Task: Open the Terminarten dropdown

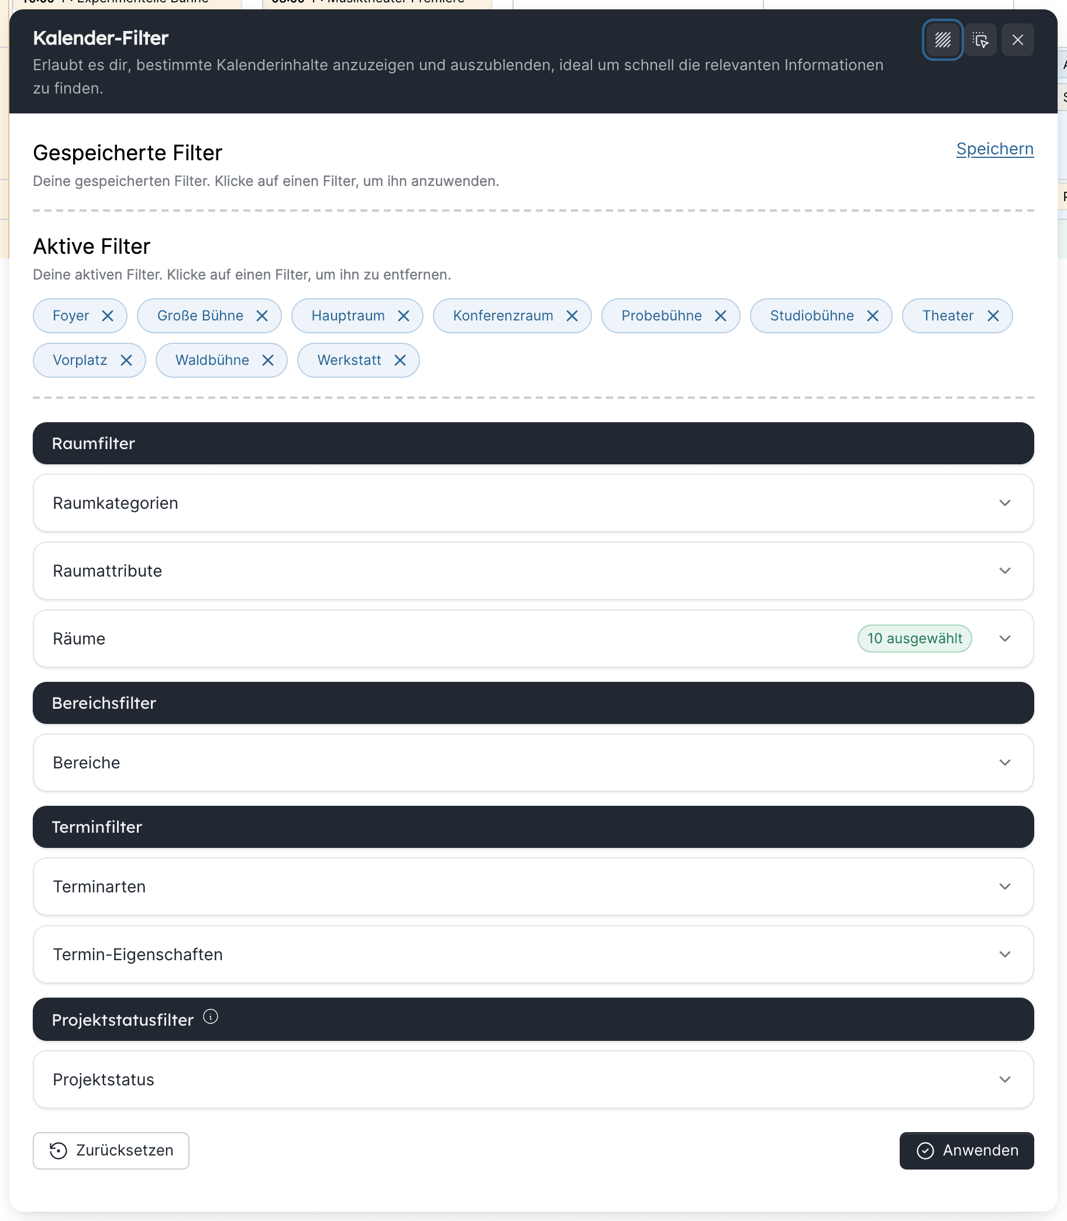Action: coord(533,887)
